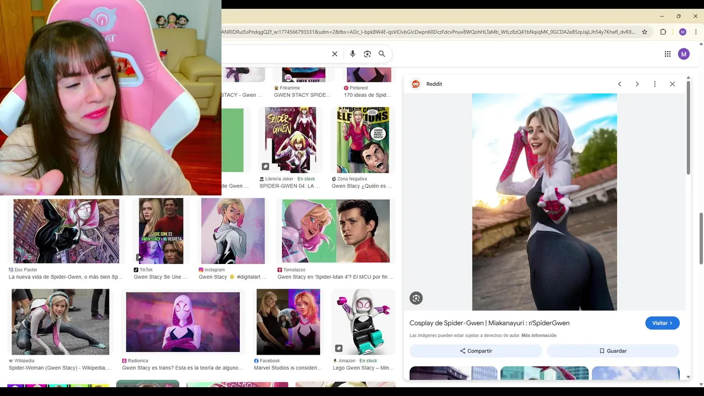Screen dimensions: 704x396
Task: Click the magnifying glass search icon
Action: [x=382, y=54]
